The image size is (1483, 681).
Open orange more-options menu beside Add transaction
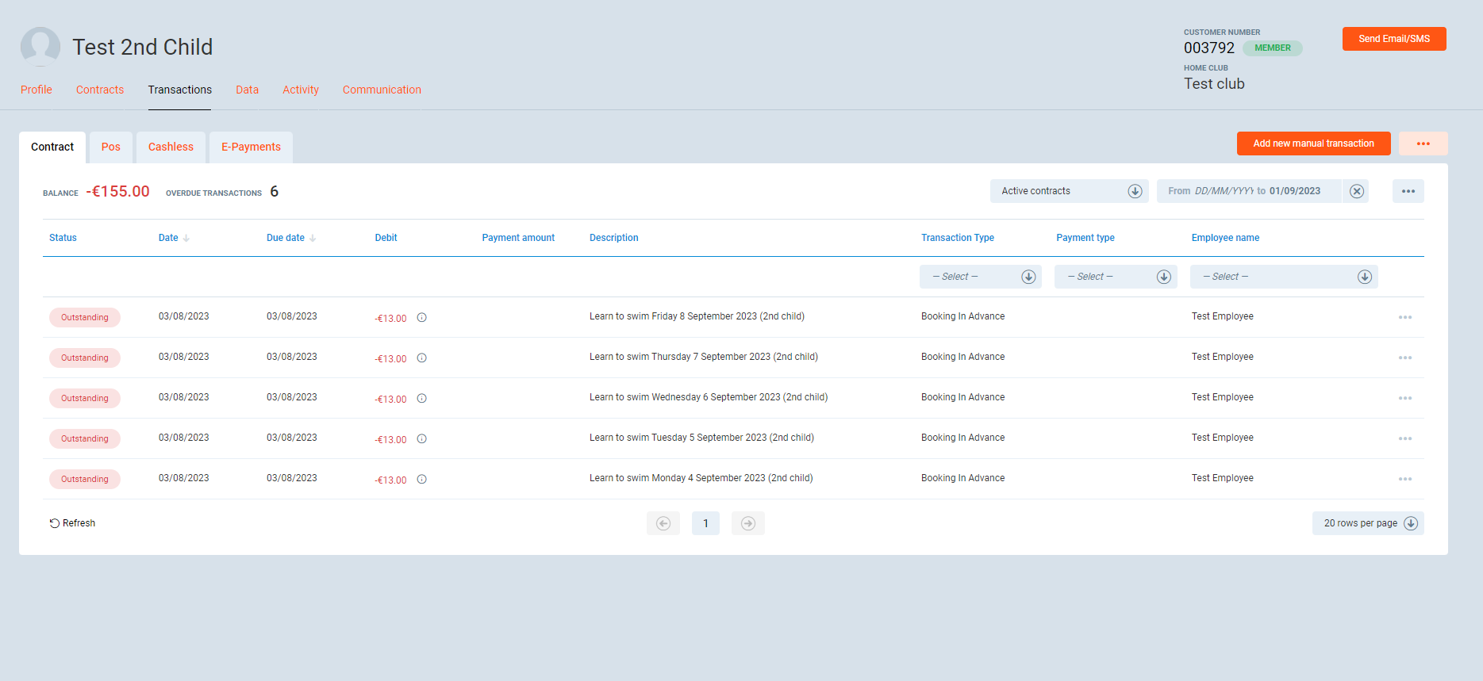coord(1423,143)
